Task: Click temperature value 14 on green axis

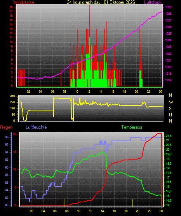Action: [x=168, y=205]
